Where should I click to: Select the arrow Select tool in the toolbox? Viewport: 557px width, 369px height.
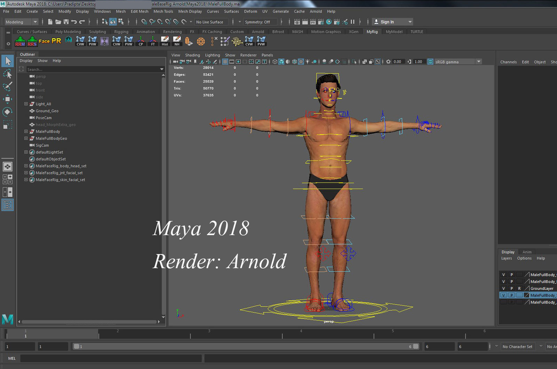[8, 61]
